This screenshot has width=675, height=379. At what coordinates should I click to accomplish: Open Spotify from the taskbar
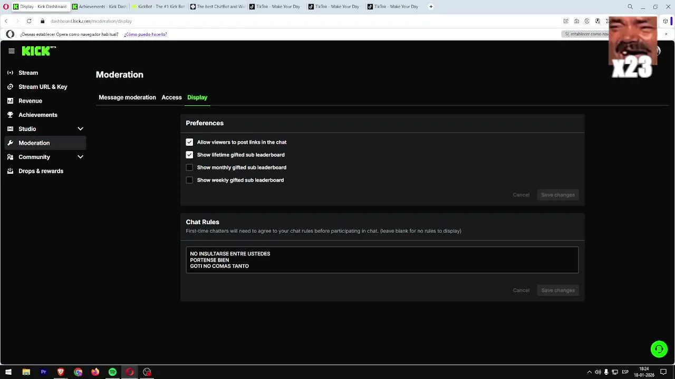[112, 372]
